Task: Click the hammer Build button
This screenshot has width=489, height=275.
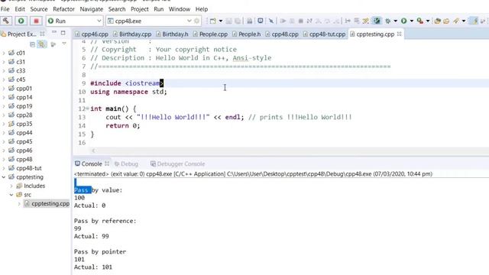Action: click(6, 21)
